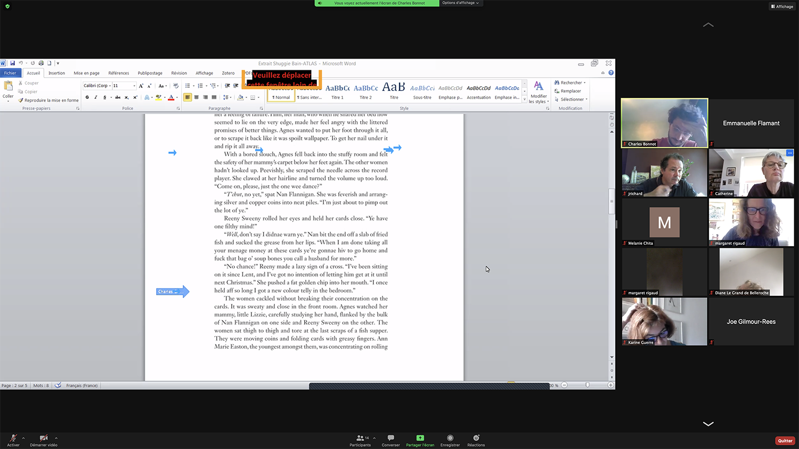Click the Italic formatting icon
The width and height of the screenshot is (799, 449).
tap(96, 97)
